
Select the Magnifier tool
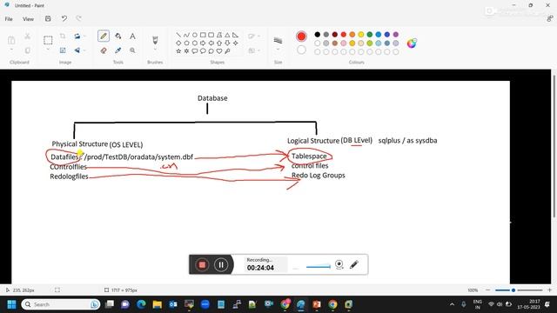132,50
